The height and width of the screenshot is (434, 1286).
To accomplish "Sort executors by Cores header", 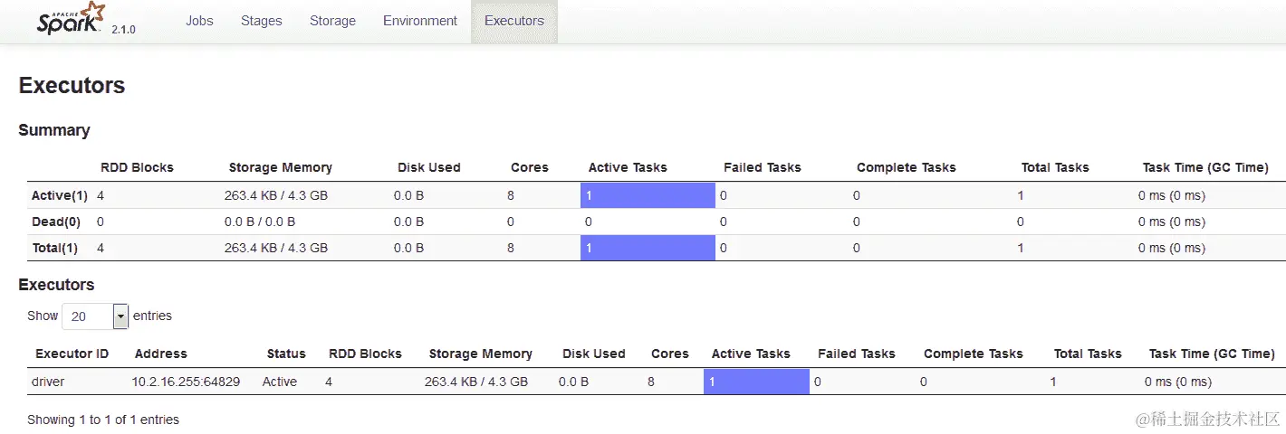I will pyautogui.click(x=669, y=354).
